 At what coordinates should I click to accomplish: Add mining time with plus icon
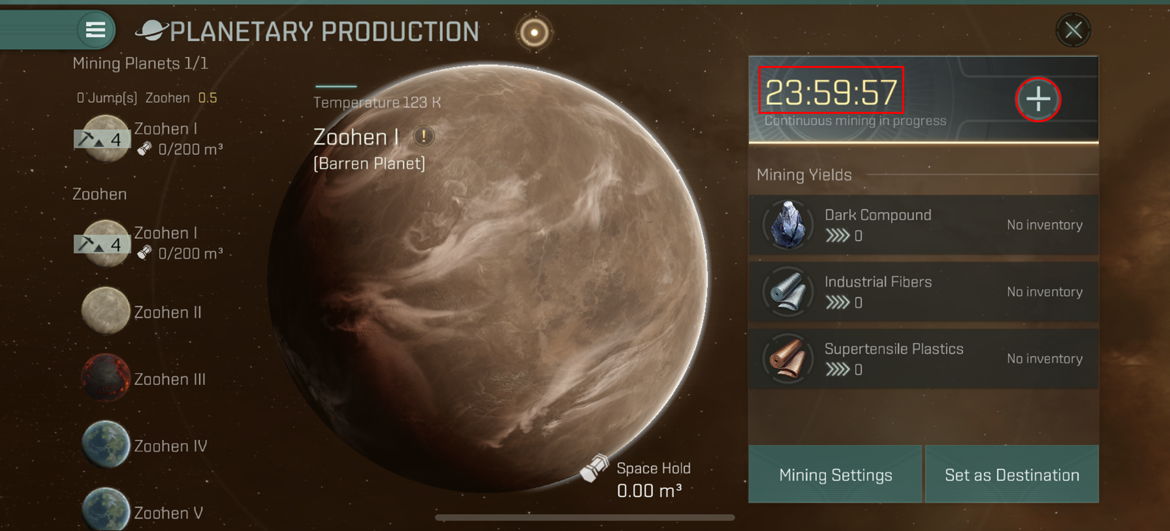1038,100
